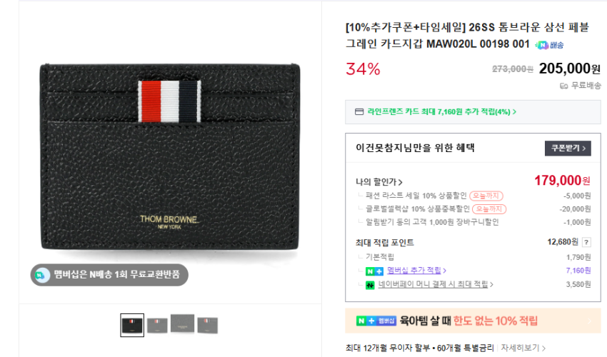Image resolution: width=607 pixels, height=357 pixels.
Task: Select the second product thumbnail
Action: pyautogui.click(x=157, y=326)
